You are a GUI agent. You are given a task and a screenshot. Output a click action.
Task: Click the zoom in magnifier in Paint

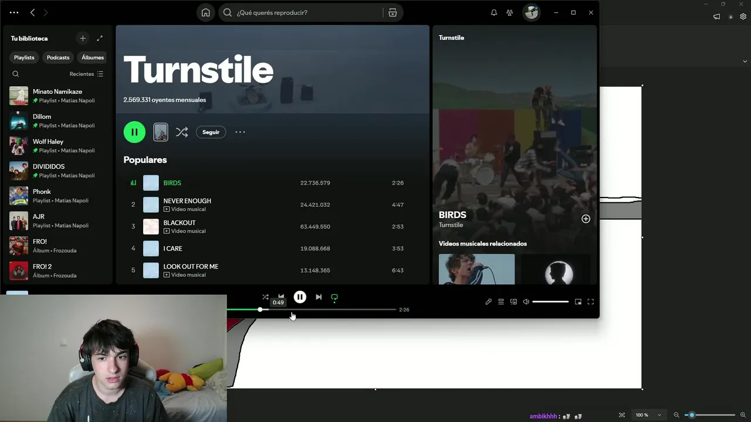tap(743, 415)
